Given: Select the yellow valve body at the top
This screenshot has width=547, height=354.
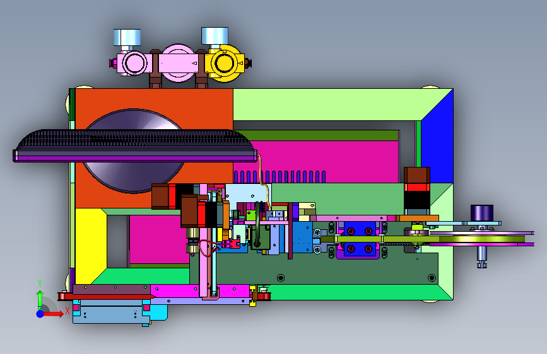Looking at the screenshot, I should pos(224,64).
